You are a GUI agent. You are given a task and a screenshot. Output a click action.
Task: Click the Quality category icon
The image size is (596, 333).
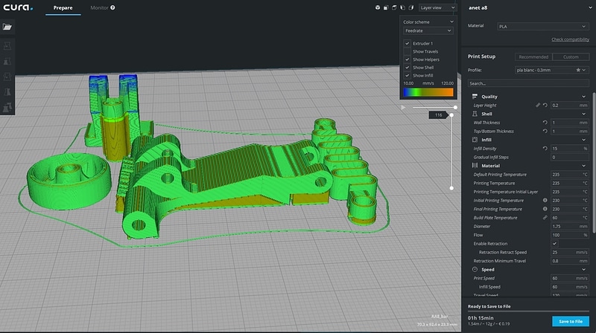pyautogui.click(x=475, y=97)
